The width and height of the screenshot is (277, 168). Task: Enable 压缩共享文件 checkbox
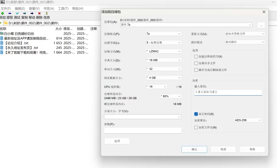196,63
